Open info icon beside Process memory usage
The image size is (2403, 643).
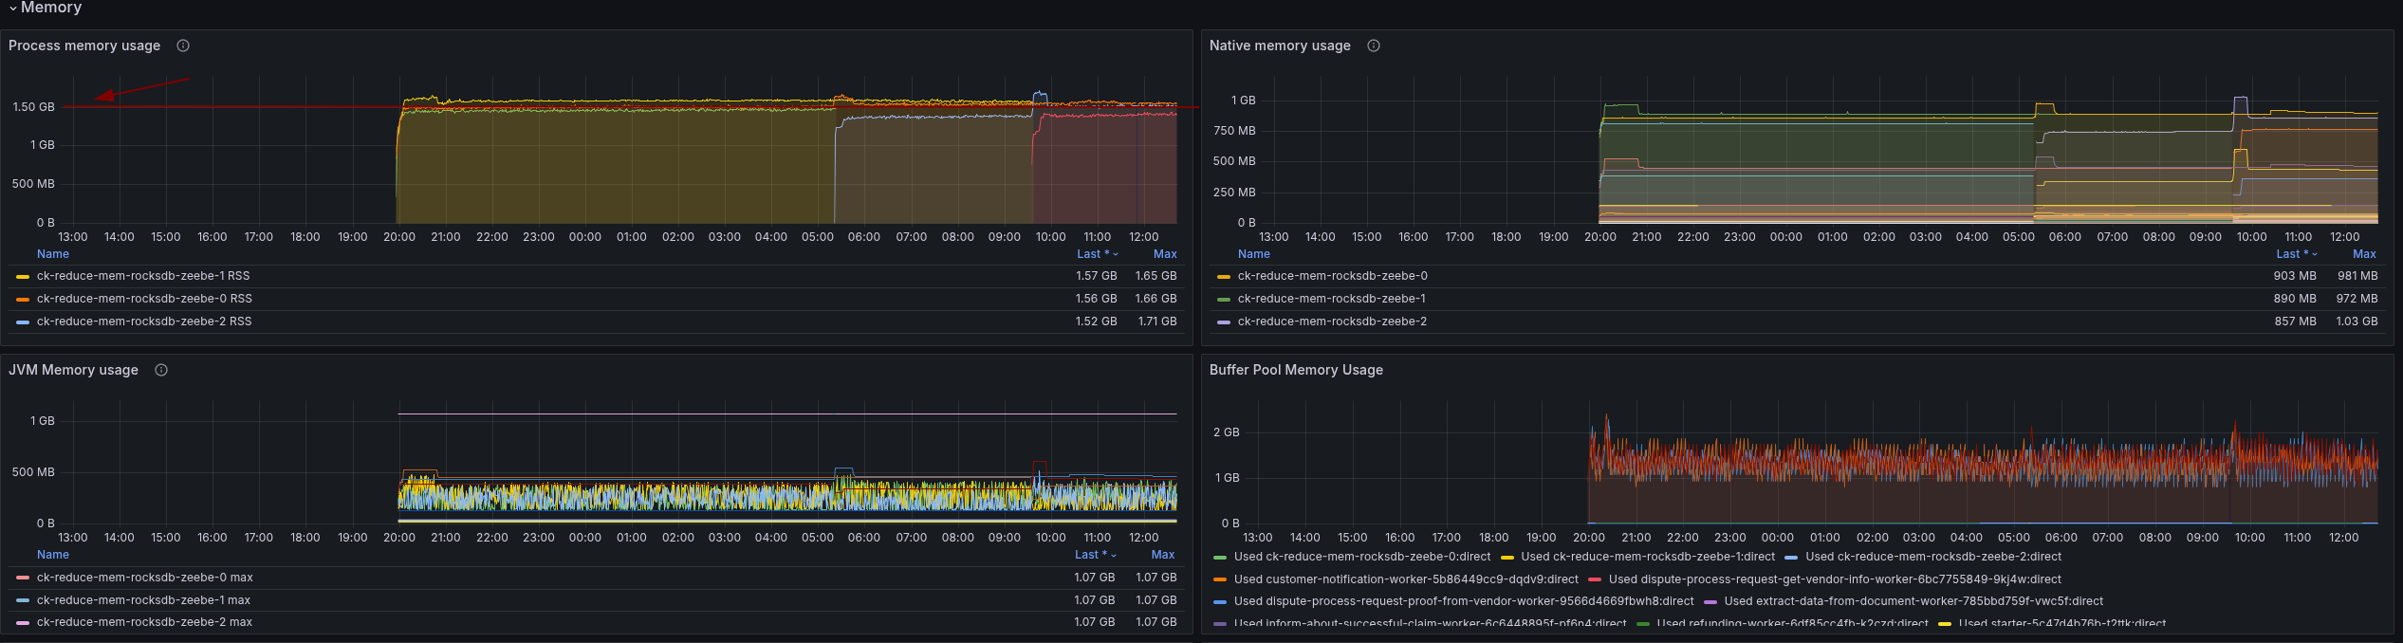(x=183, y=46)
